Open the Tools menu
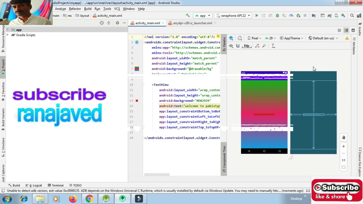The image size is (363, 204). (x=107, y=9)
